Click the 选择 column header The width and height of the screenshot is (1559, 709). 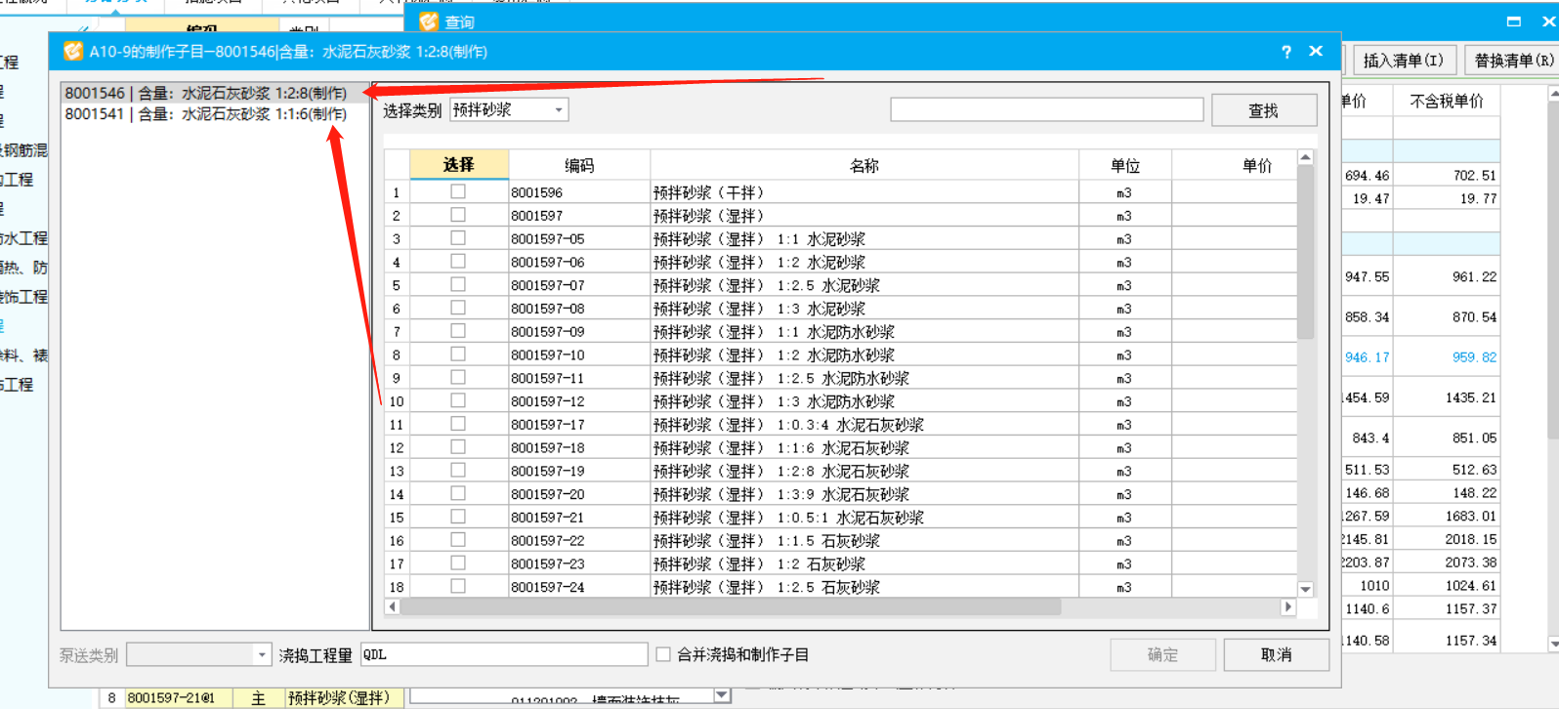tap(459, 165)
